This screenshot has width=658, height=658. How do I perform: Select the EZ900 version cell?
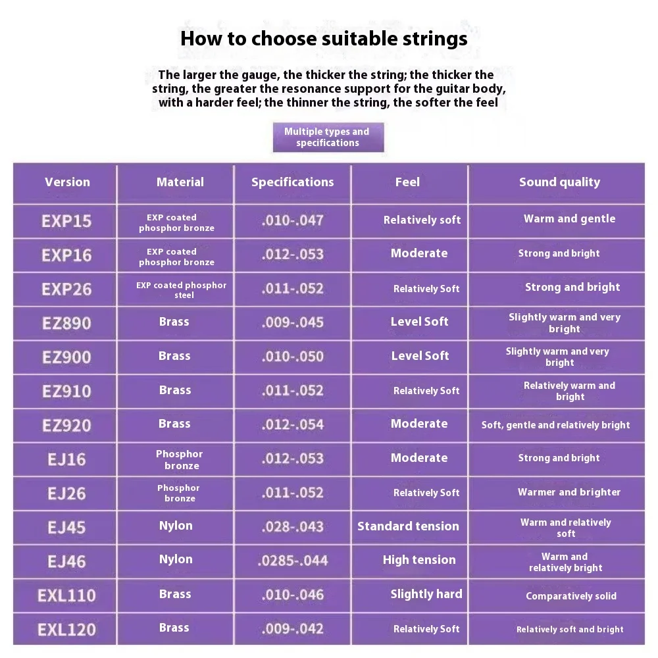pos(66,357)
